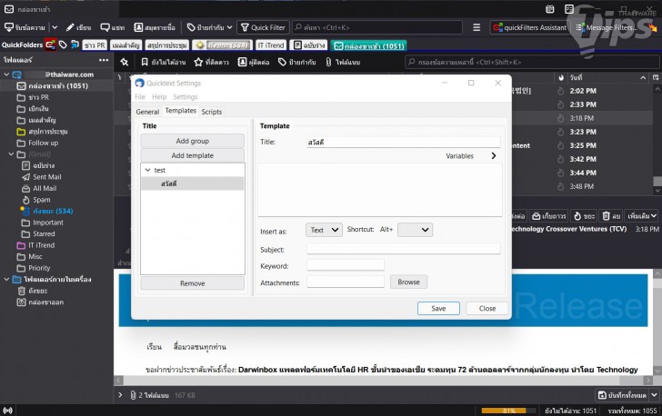Viewport: 662px width, 416px height.
Task: Expand the attachments list chevron
Action: [120, 395]
